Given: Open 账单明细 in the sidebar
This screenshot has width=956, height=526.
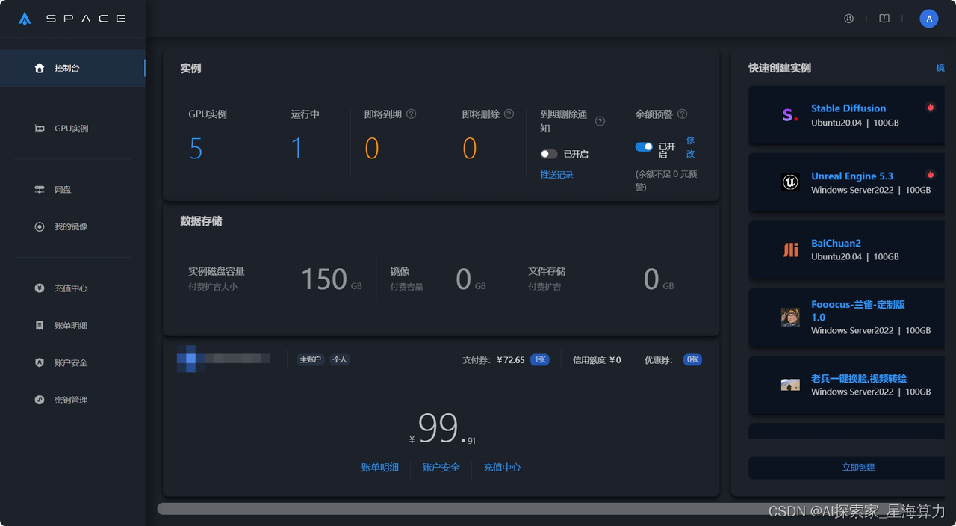Looking at the screenshot, I should [x=72, y=325].
